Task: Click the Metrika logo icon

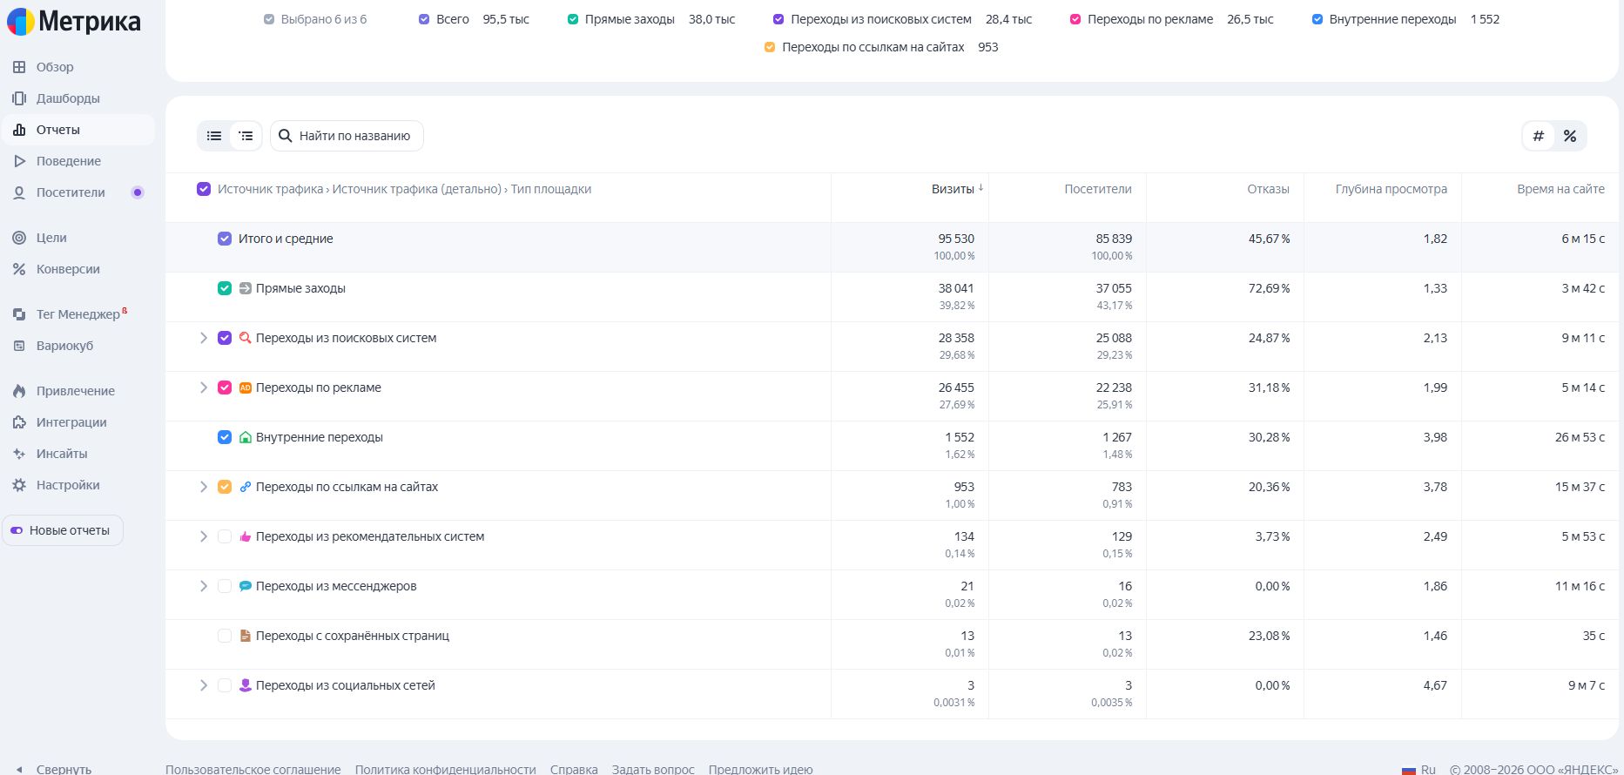Action: (x=21, y=22)
